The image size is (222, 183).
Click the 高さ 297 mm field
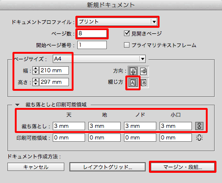pos(54,82)
